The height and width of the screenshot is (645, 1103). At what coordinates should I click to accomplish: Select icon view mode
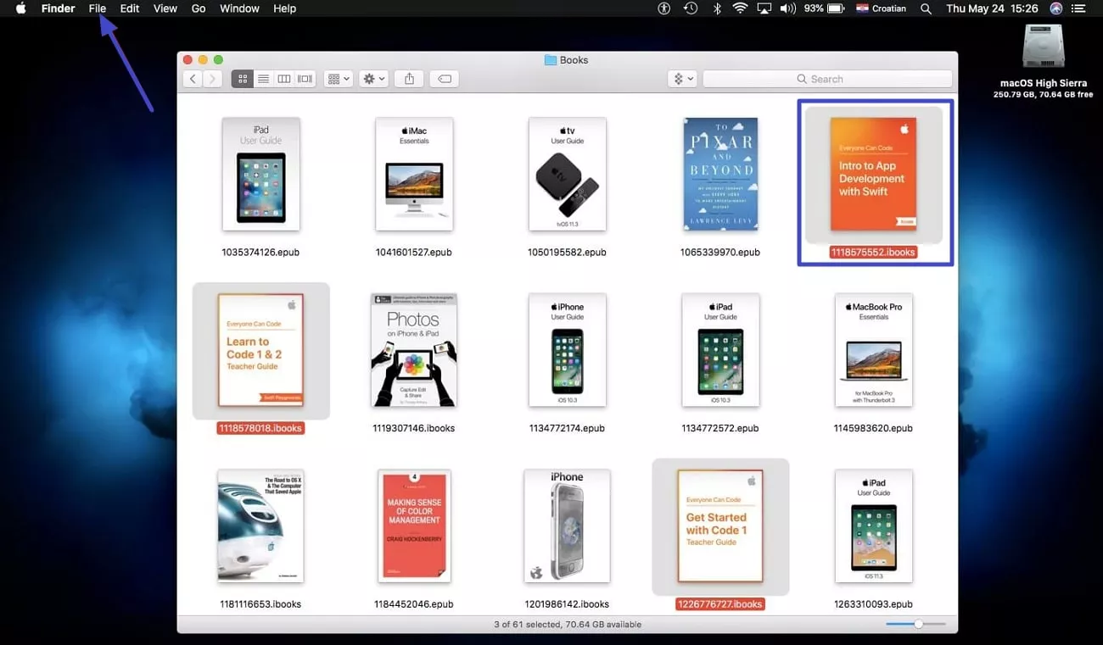coord(244,78)
